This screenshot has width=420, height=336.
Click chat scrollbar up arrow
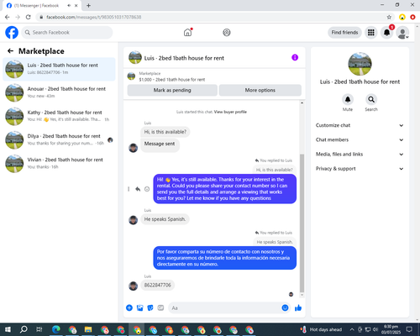coord(302,103)
